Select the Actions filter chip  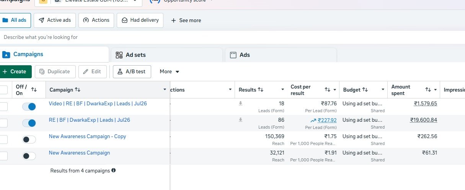click(96, 20)
